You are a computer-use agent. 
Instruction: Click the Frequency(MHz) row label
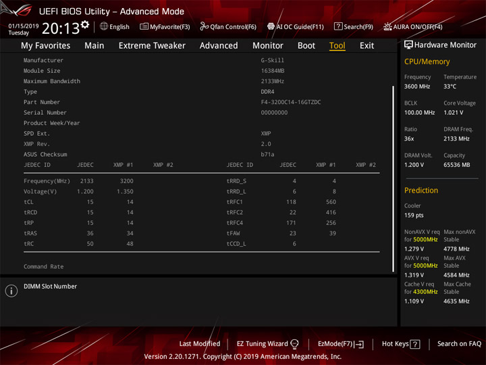[x=47, y=181]
